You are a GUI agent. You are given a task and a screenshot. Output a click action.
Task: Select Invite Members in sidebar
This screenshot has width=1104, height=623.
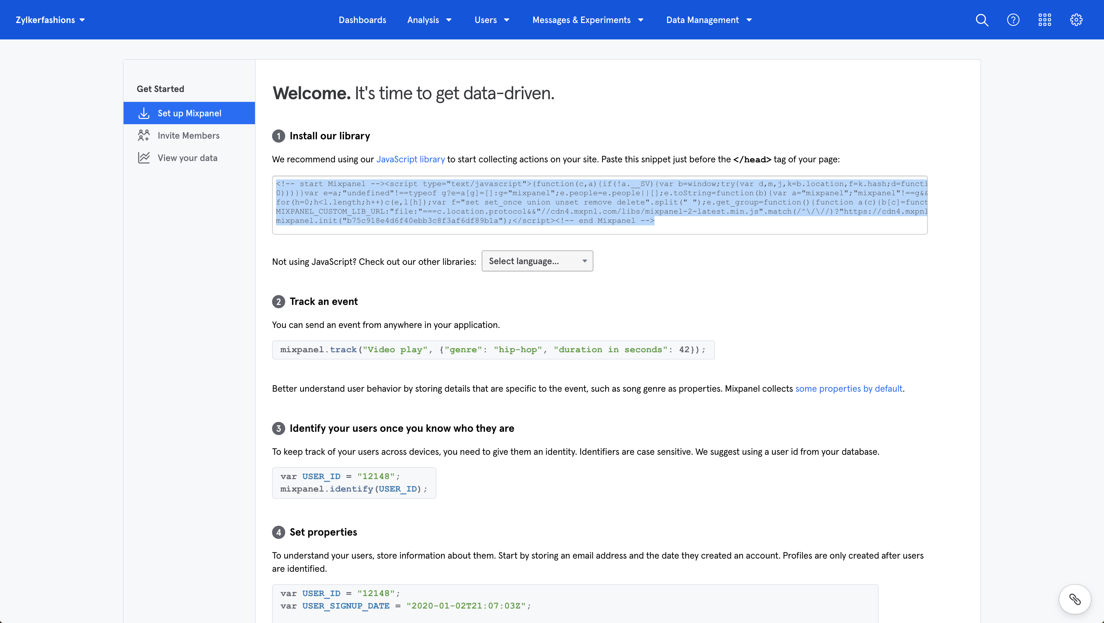[188, 135]
